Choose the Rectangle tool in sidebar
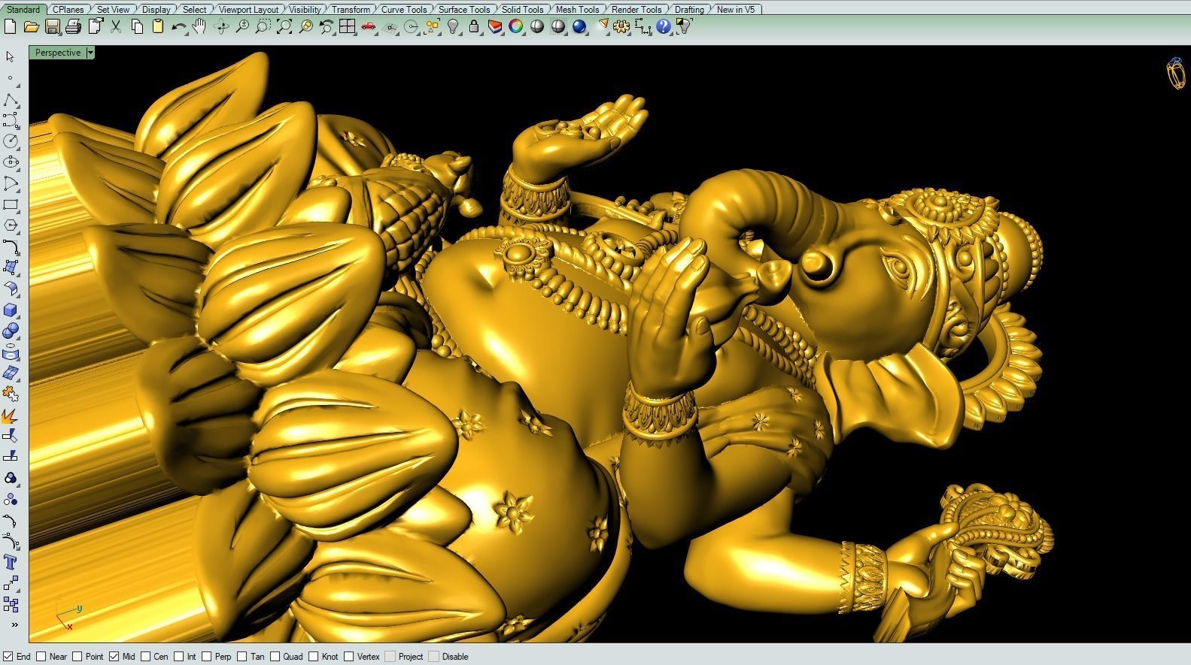Image resolution: width=1191 pixels, height=665 pixels. pos(11,204)
